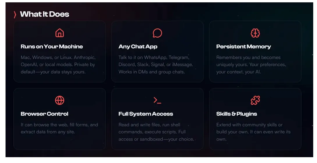Click the chat bubble icon

click(x=157, y=33)
